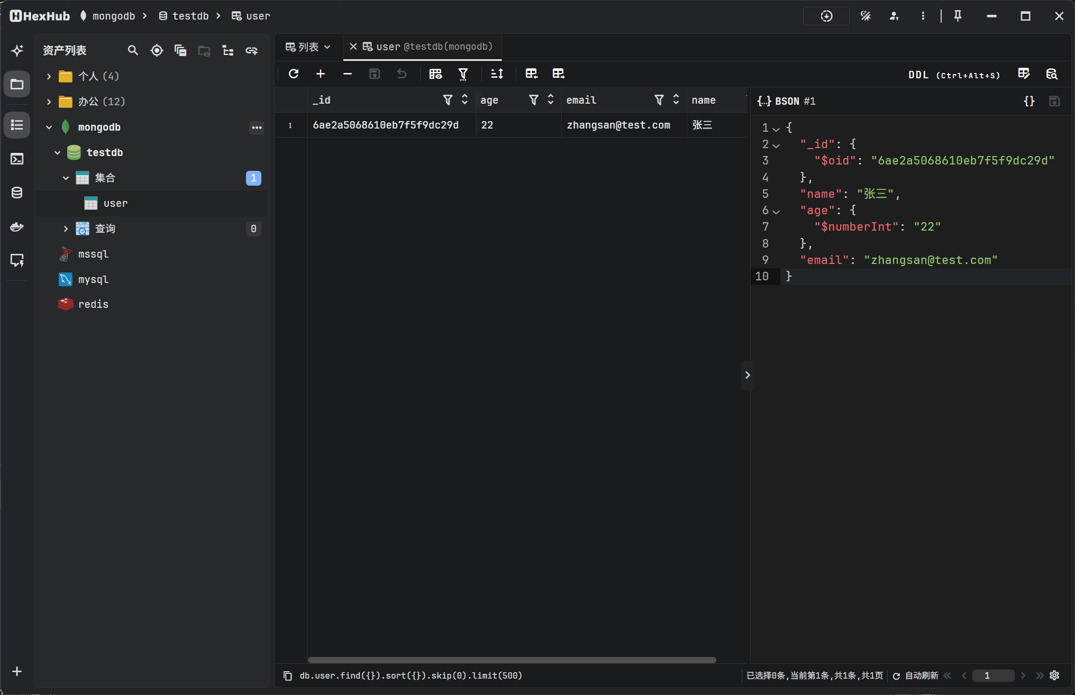Viewport: 1075px width, 695px height.
Task: Click the page number input field
Action: pos(993,675)
